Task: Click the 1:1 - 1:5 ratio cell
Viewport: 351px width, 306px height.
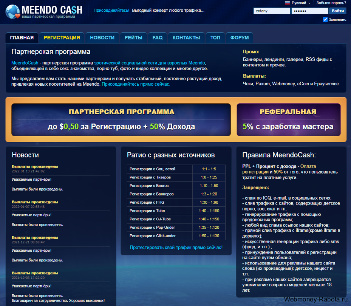Action: [209, 169]
